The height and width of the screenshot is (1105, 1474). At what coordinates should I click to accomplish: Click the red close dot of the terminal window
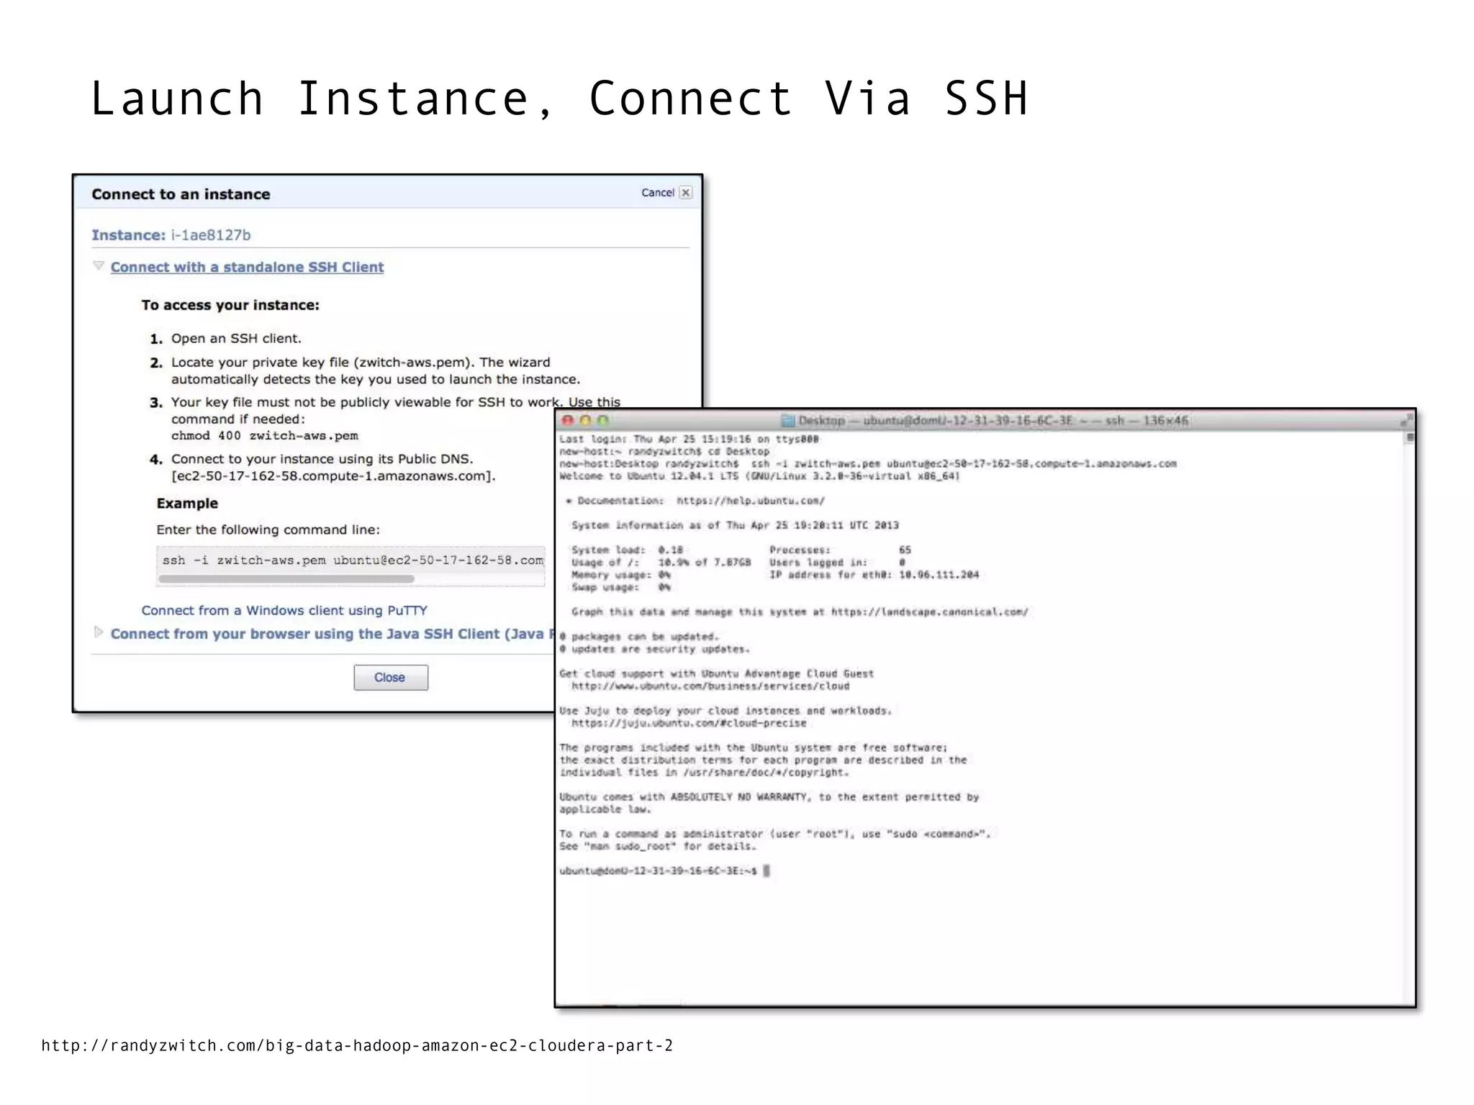(x=568, y=420)
